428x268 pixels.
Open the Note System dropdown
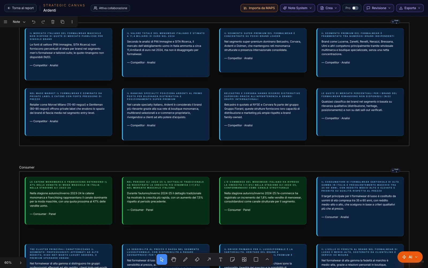coord(297,8)
